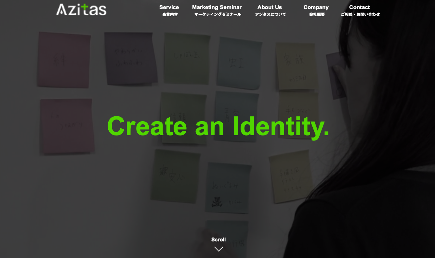Click the sticky note with teddy bear drawing
Screen dimensions: 435x258
228,188
